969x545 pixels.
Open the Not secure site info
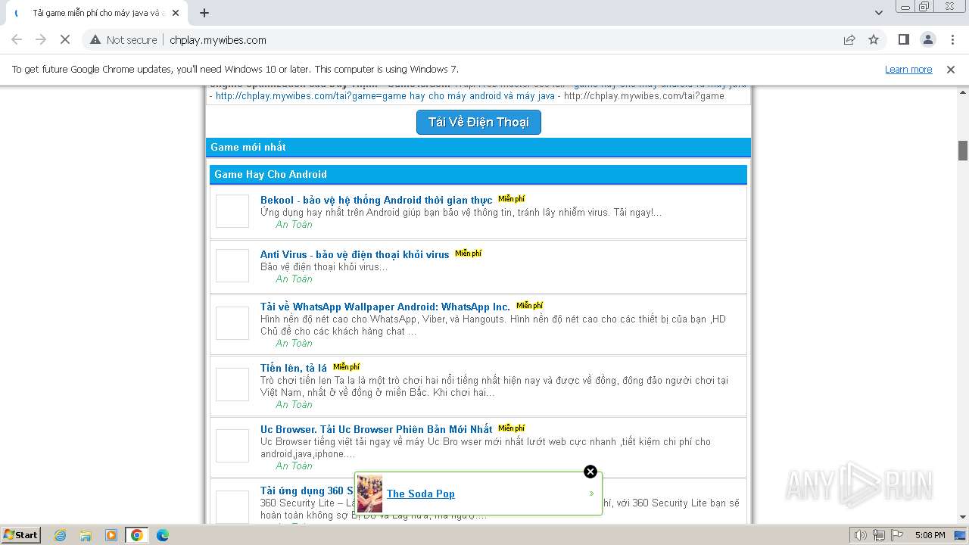[123, 40]
